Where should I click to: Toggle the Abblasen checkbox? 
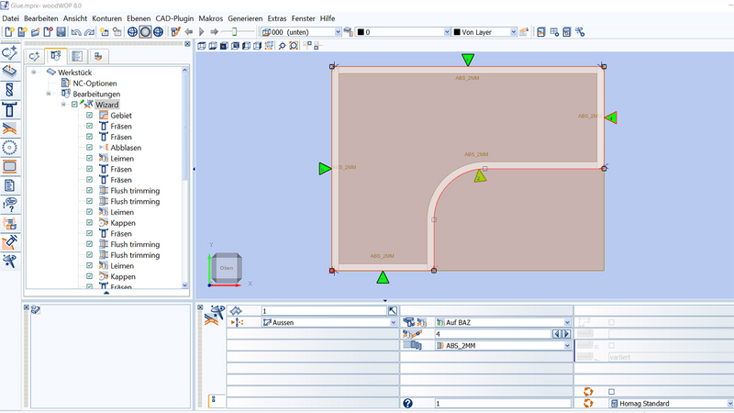(x=89, y=148)
